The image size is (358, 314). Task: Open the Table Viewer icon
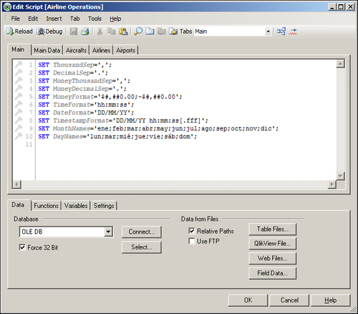pos(281,32)
